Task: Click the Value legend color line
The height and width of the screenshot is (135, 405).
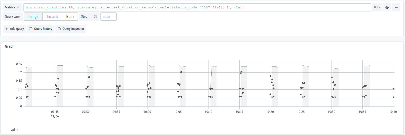Action: point(7,130)
